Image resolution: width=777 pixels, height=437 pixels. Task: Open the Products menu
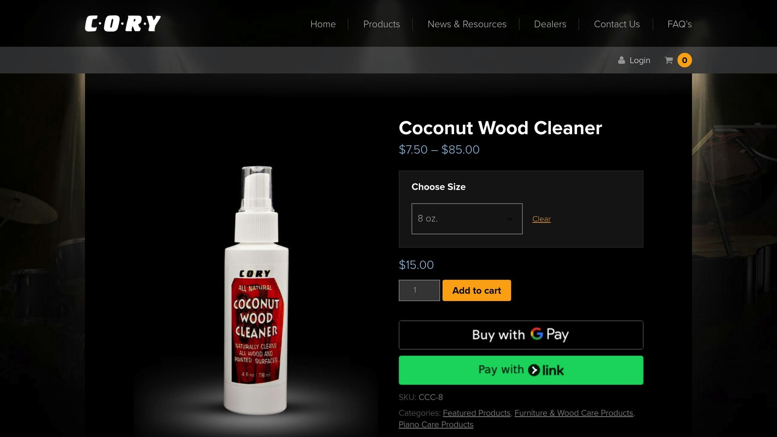(x=382, y=24)
